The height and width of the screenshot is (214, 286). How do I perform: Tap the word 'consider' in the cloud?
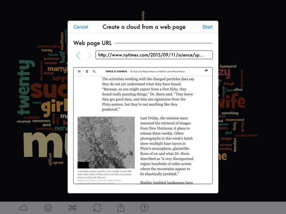(x=50, y=63)
